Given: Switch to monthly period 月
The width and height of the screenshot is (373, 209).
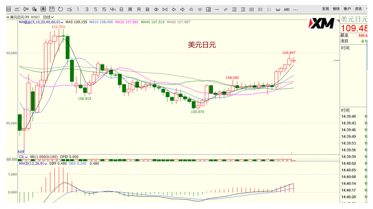Looking at the screenshot, I should click(x=139, y=9).
